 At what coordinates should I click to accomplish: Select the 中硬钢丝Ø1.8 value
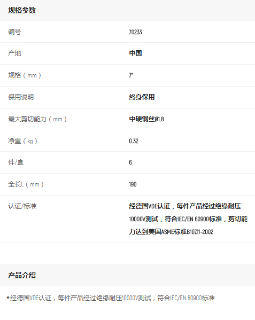click(x=146, y=119)
